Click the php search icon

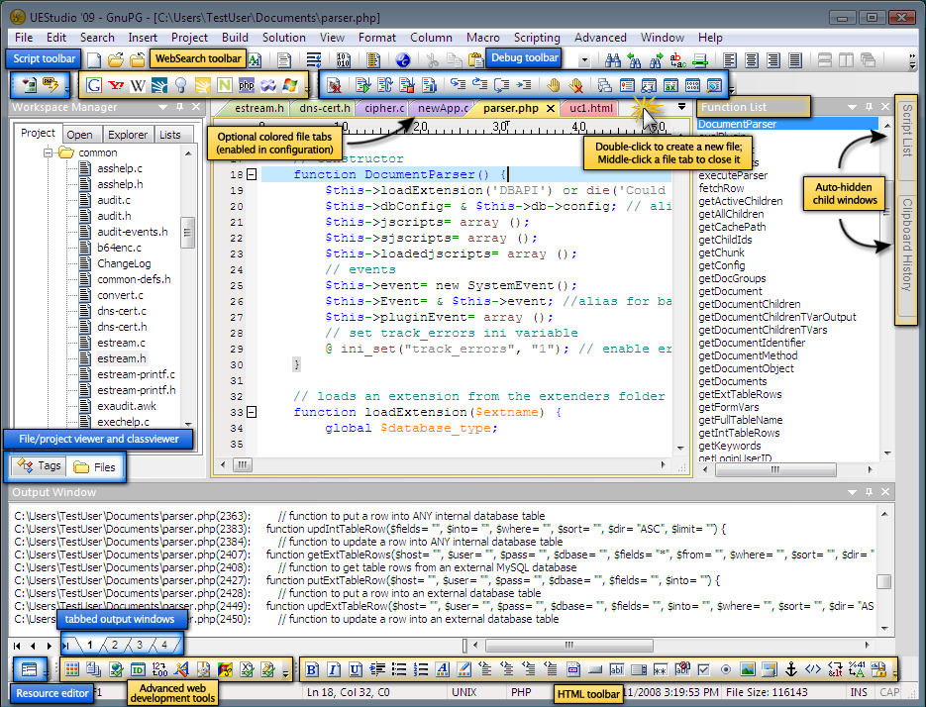coord(247,85)
